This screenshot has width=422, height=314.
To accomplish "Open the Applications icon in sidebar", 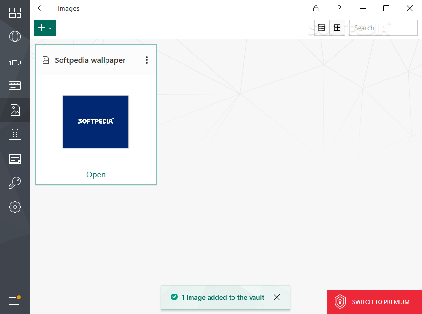I will pos(15,63).
